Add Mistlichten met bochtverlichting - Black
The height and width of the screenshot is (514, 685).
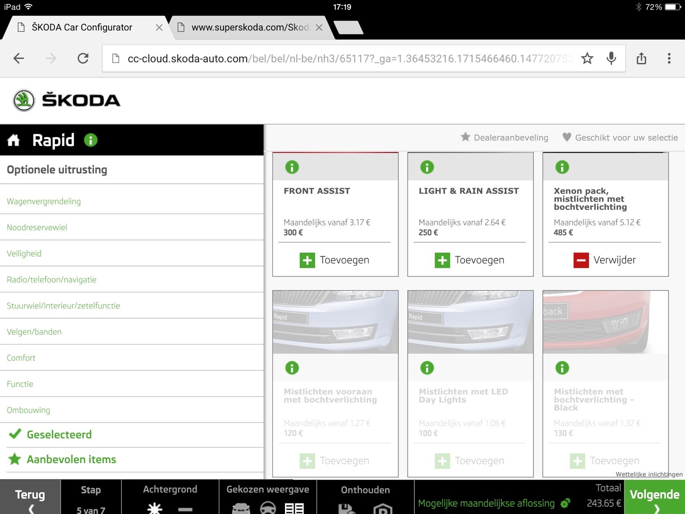pyautogui.click(x=605, y=461)
